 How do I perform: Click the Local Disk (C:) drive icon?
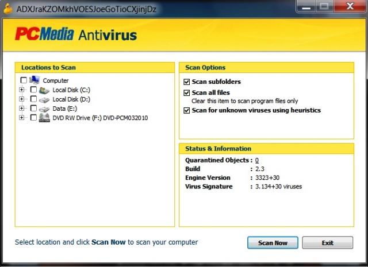pos(44,90)
